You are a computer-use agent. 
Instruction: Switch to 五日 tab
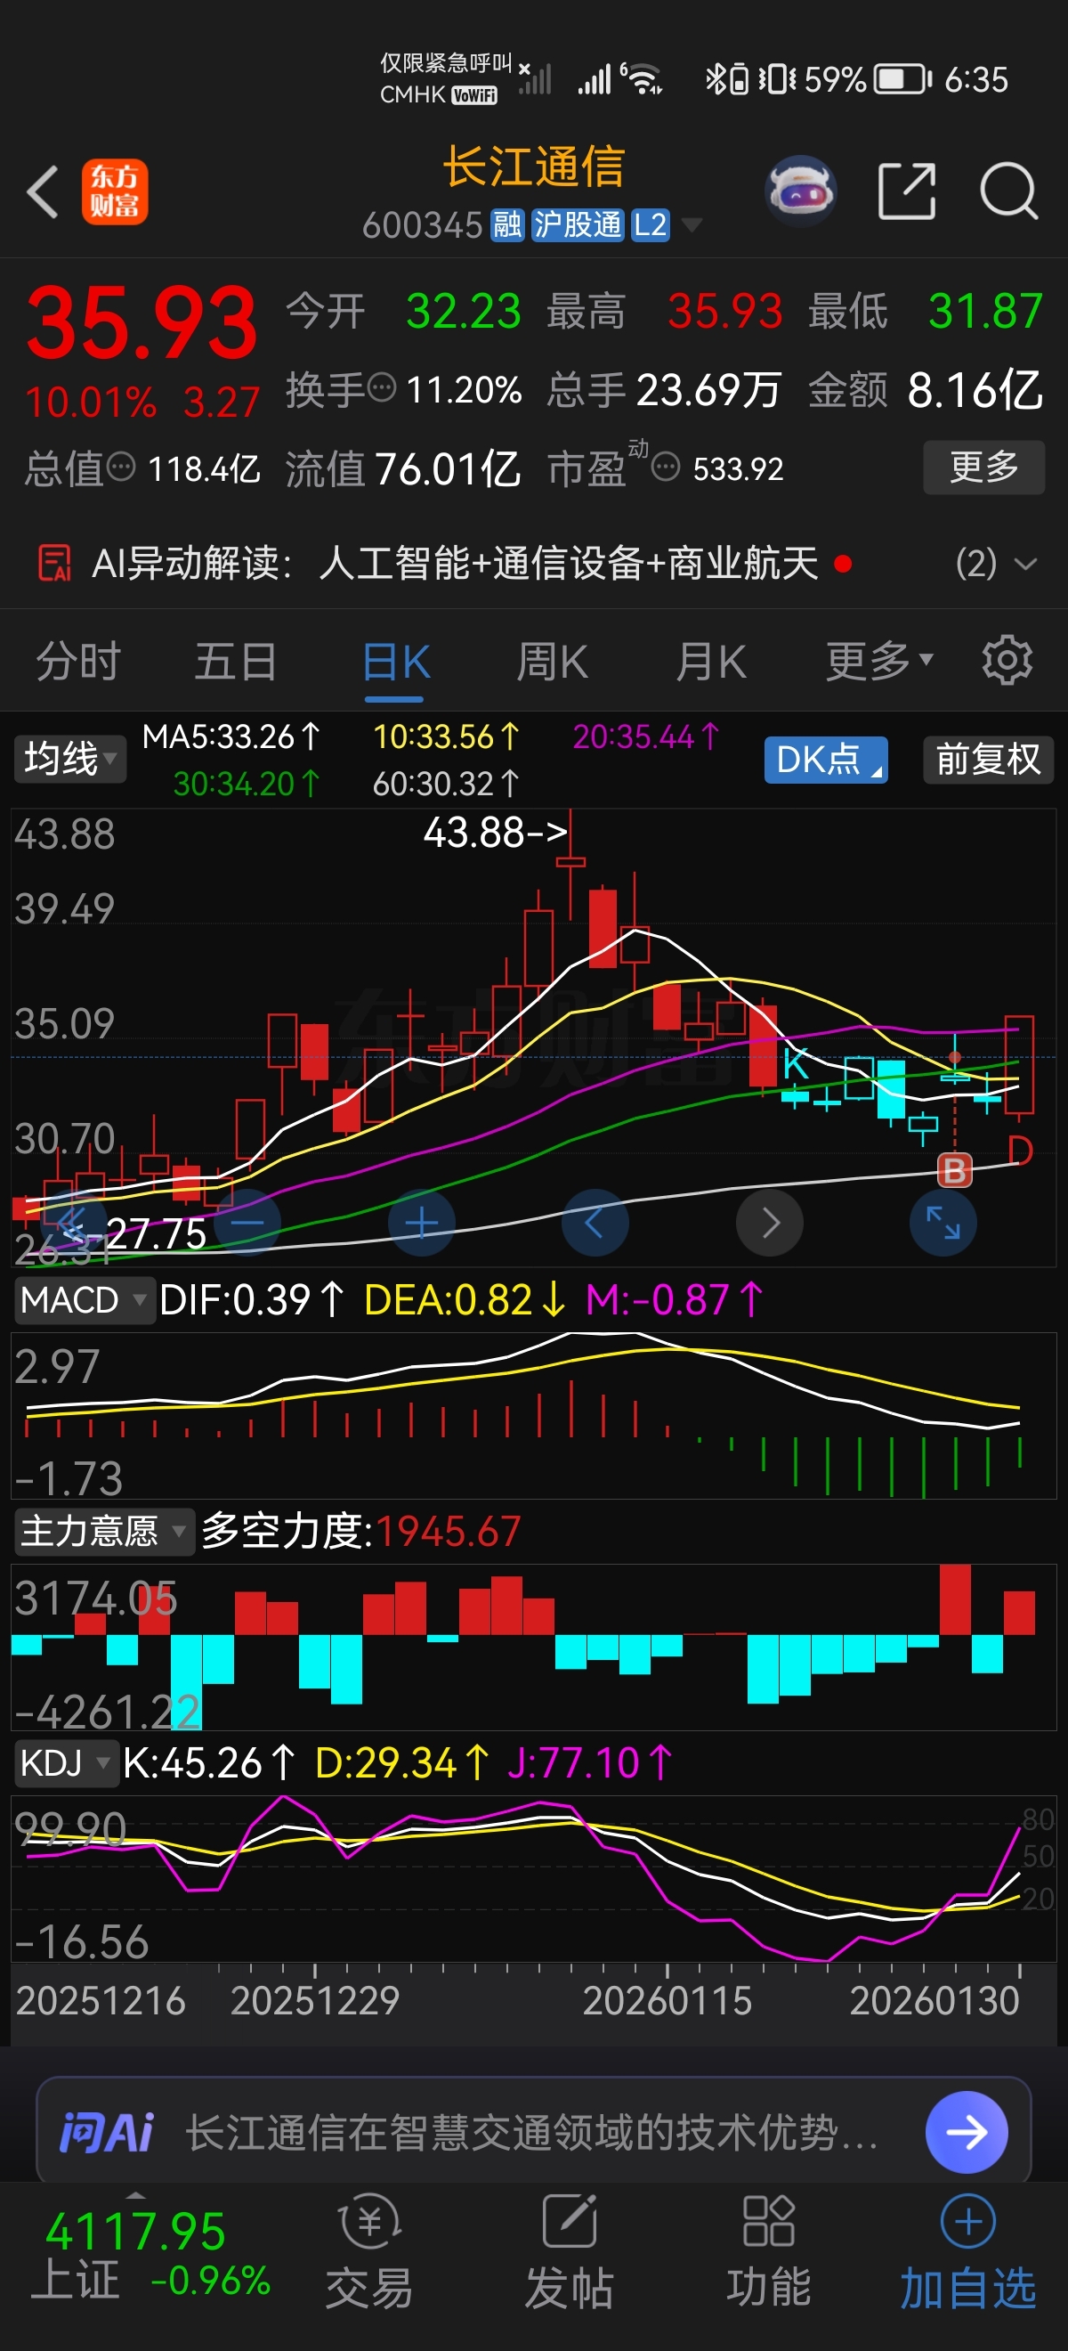coord(235,661)
